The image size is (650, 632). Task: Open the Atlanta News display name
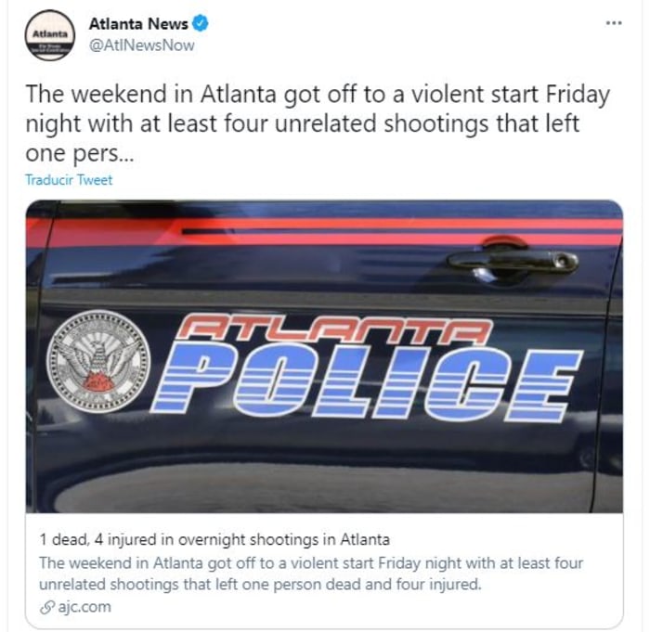(x=138, y=24)
